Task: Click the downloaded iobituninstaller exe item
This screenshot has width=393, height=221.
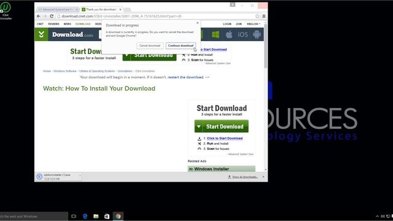Action: click(x=56, y=177)
